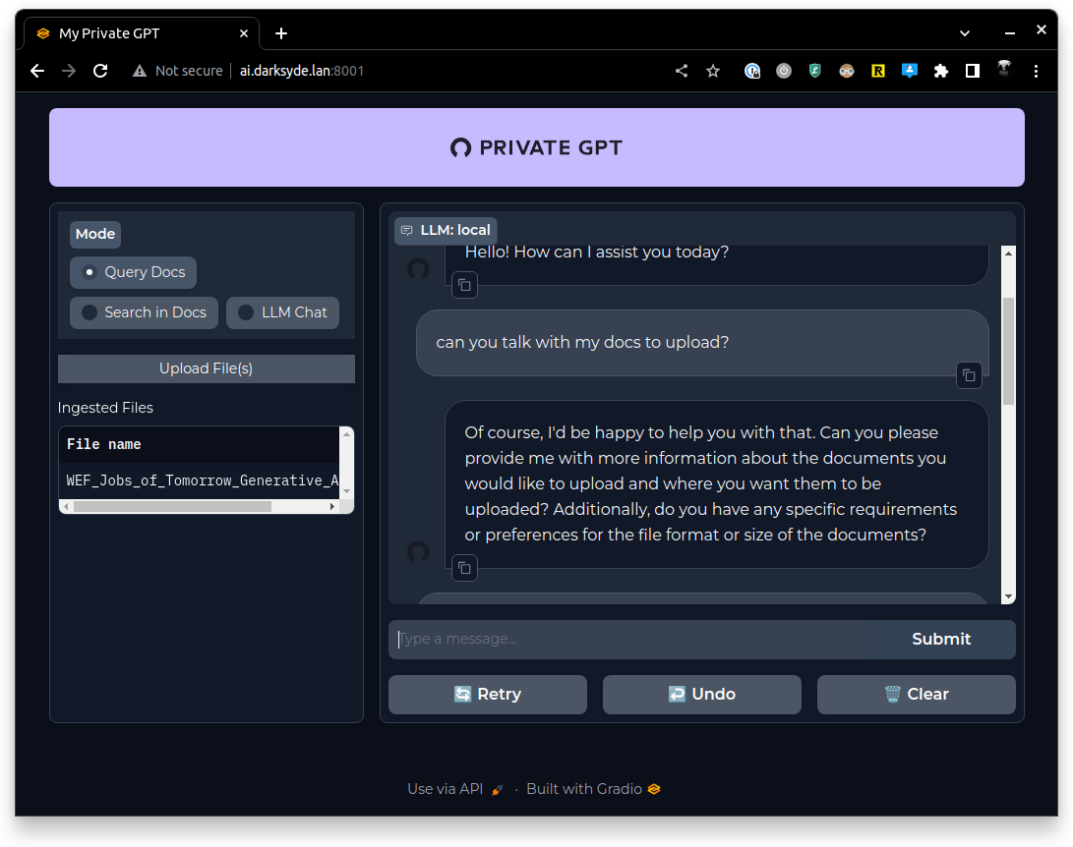Select the My Private GPT browser tab
1073x847 pixels.
pos(108,32)
